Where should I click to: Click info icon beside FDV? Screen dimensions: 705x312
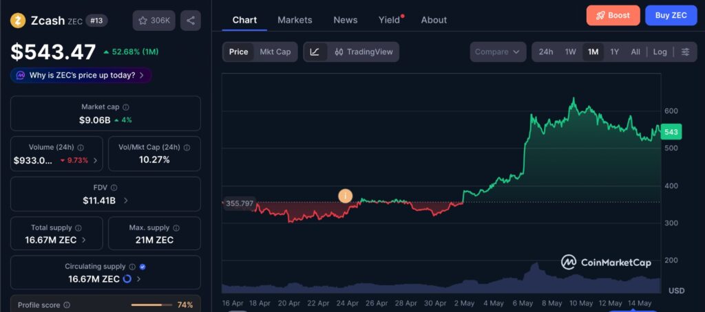pyautogui.click(x=114, y=188)
